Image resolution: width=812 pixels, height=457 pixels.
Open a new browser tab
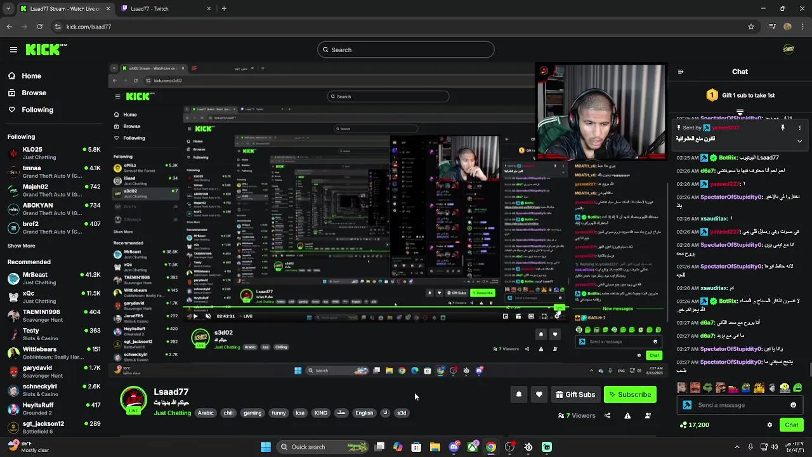pos(224,8)
